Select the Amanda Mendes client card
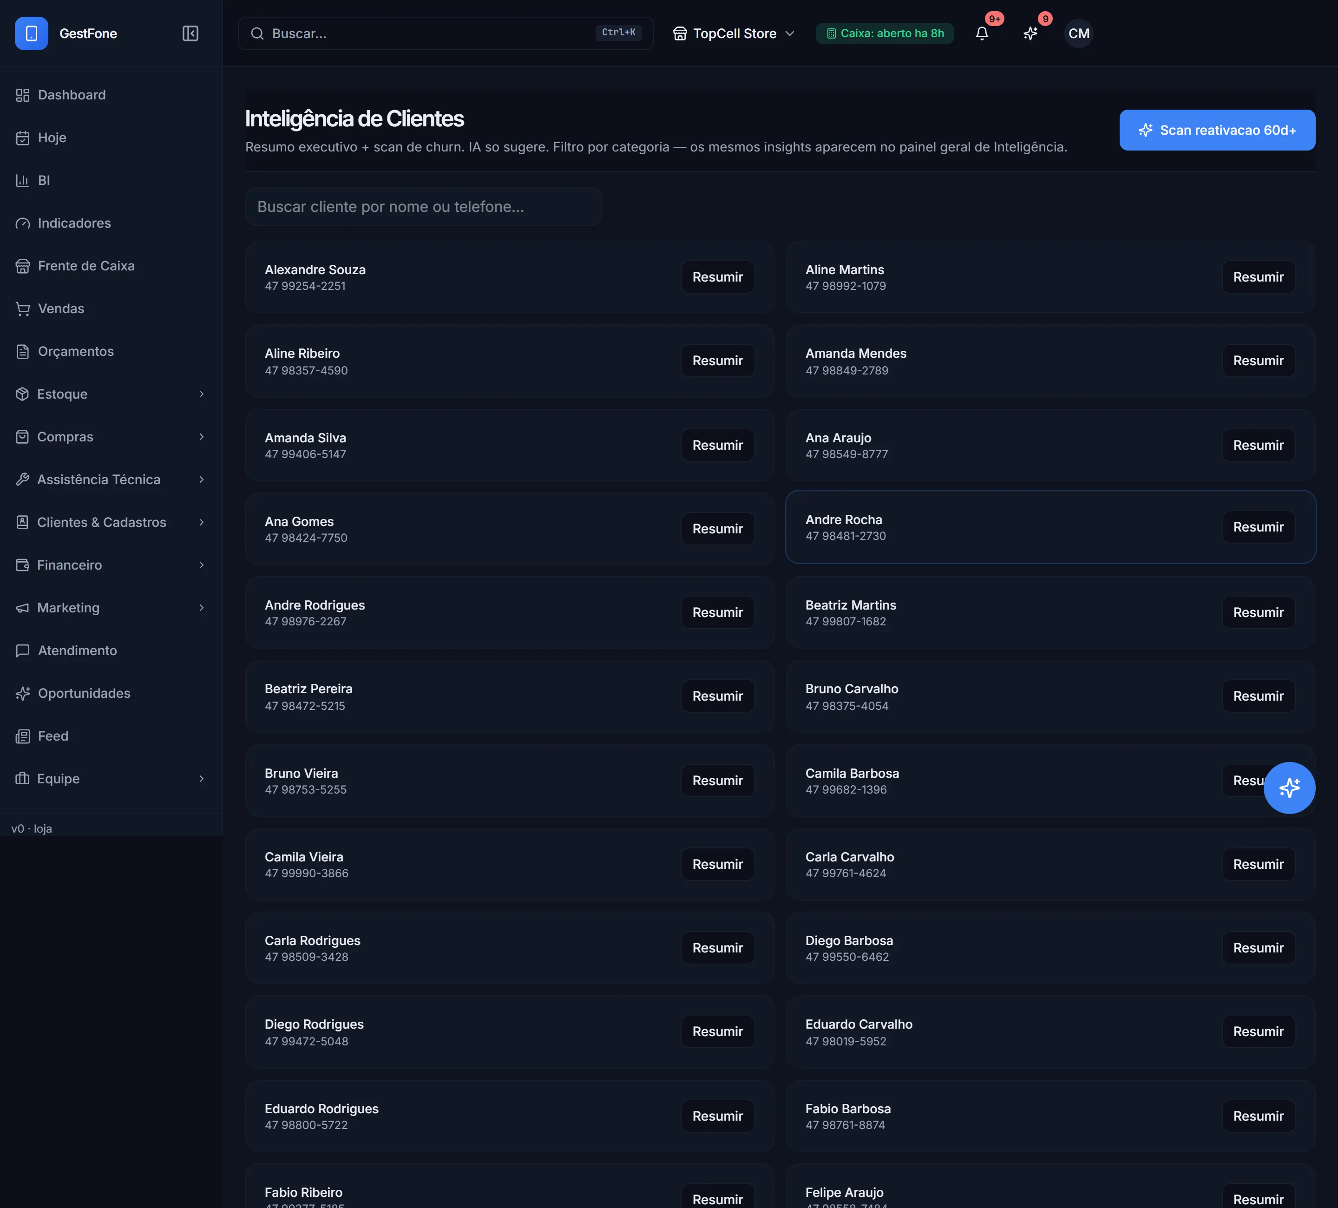1338x1208 pixels. click(x=1050, y=361)
